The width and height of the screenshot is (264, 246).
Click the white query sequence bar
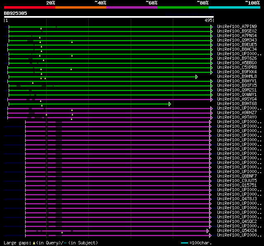pyautogui.click(x=109, y=17)
